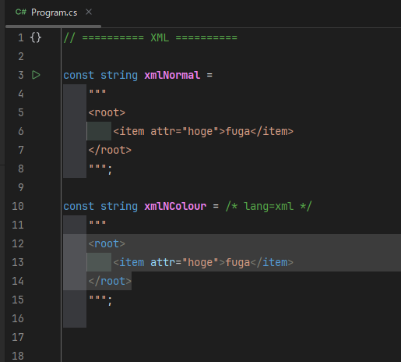The image size is (401, 362).
Task: Click 'fuga' text on line 13
Action: (x=237, y=262)
